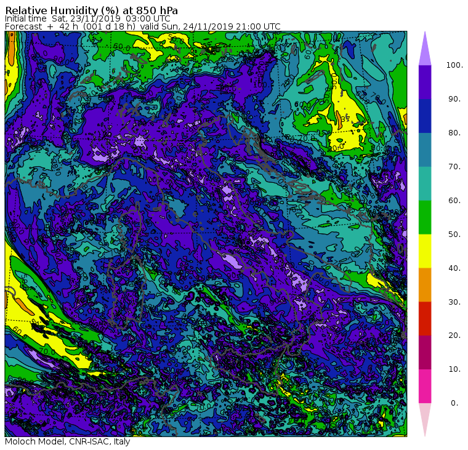The height and width of the screenshot is (450, 468).
Task: Click the yellow 40–50 colorbar segment
Action: pos(425,251)
